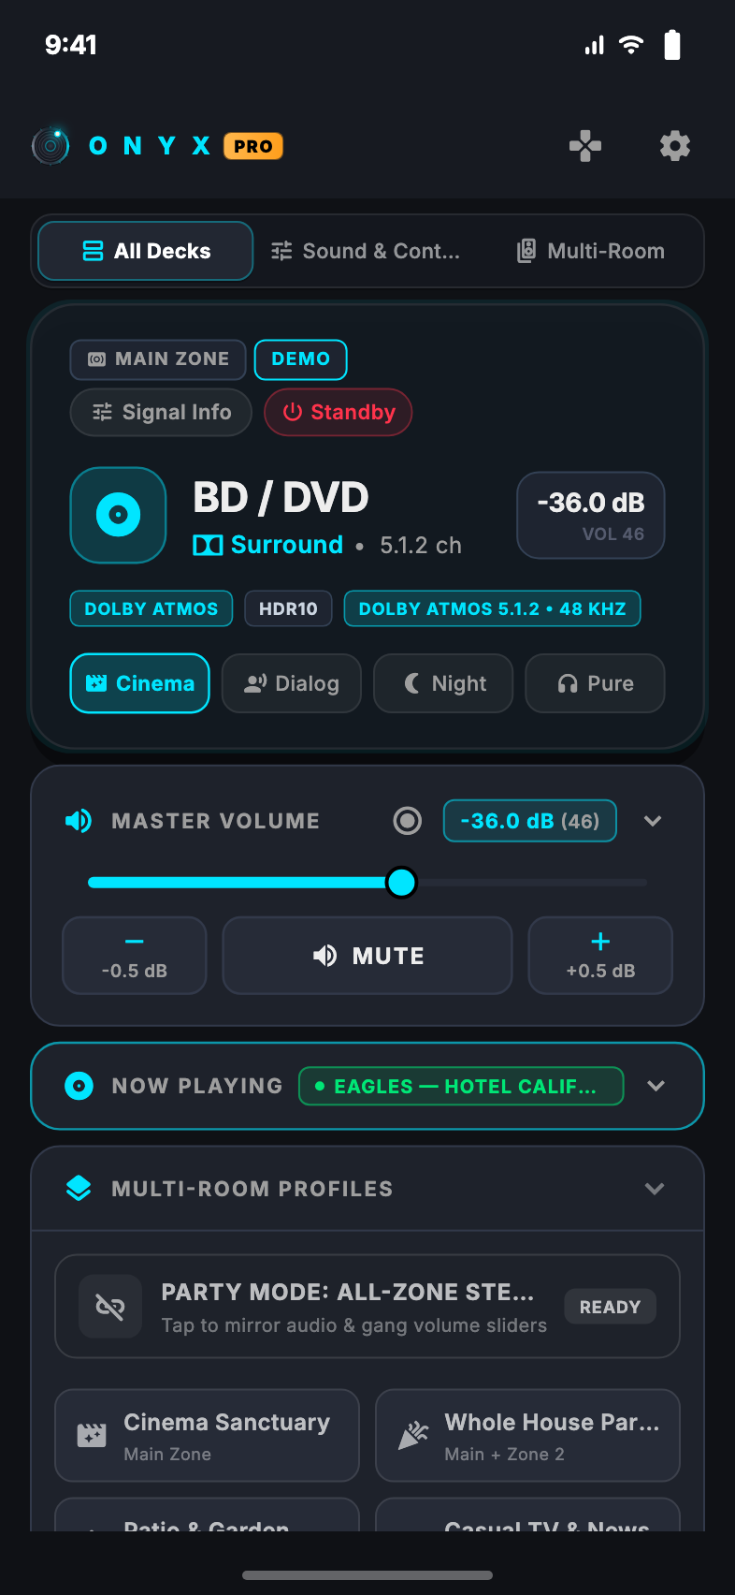Tap the battery status icon
Viewport: 735px width, 1595px height.
pyautogui.click(x=672, y=45)
